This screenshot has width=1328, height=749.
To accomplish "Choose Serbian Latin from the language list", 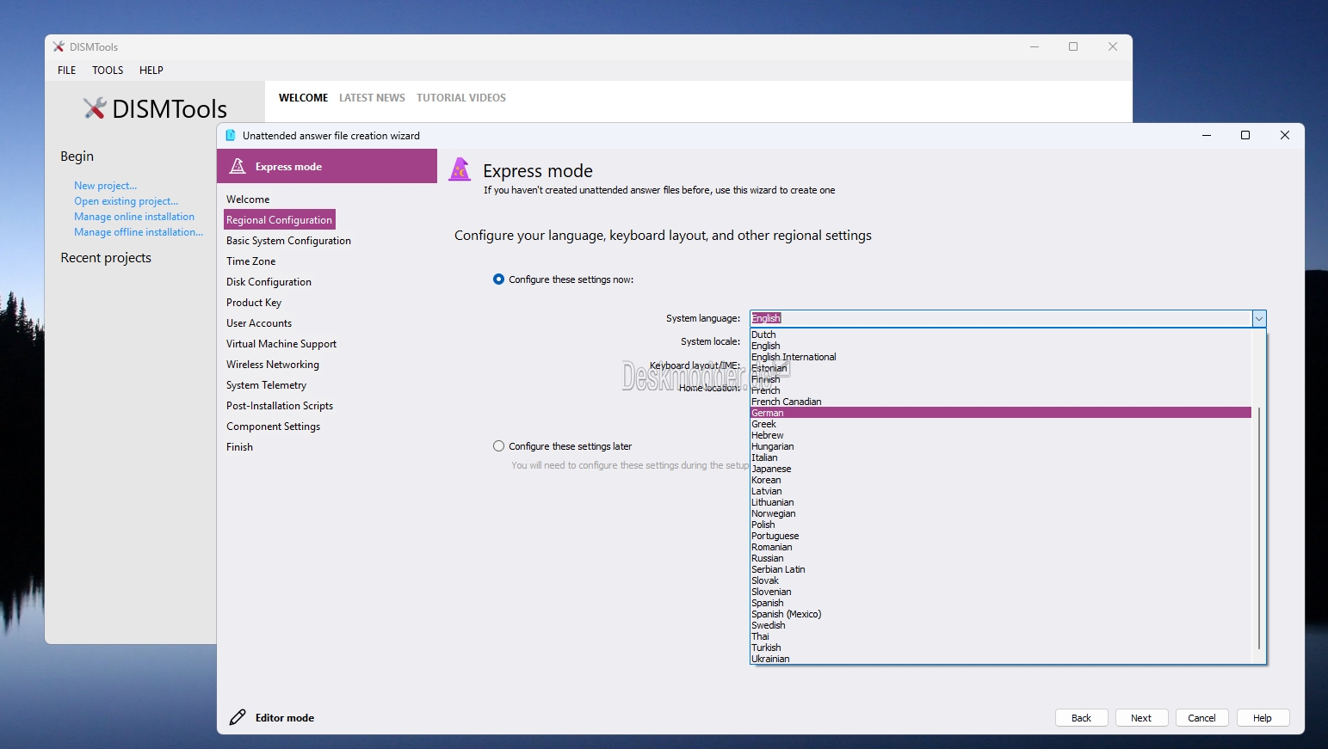I will (x=1001, y=569).
